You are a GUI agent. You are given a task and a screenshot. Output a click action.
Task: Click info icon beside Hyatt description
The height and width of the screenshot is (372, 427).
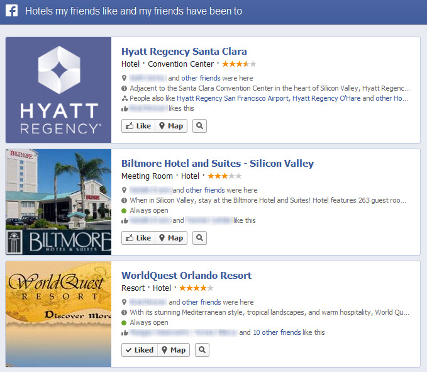click(x=124, y=88)
